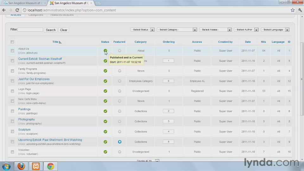This screenshot has height=171, width=304.
Task: Toggle published status for Login Page
Action: (105, 91)
